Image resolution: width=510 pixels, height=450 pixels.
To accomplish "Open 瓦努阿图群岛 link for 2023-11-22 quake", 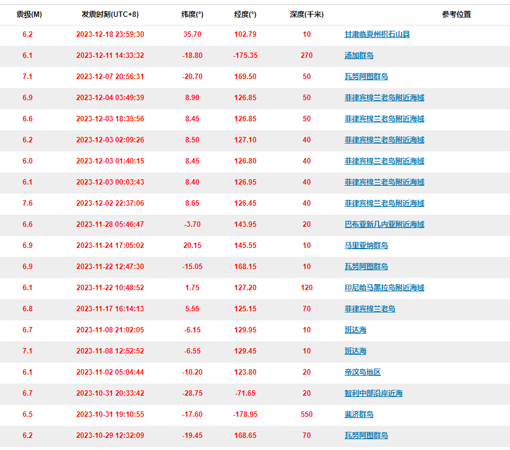I will (x=366, y=267).
